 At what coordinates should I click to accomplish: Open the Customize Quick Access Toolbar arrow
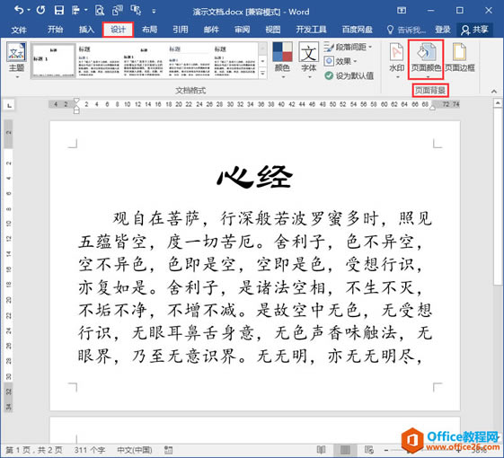point(154,12)
